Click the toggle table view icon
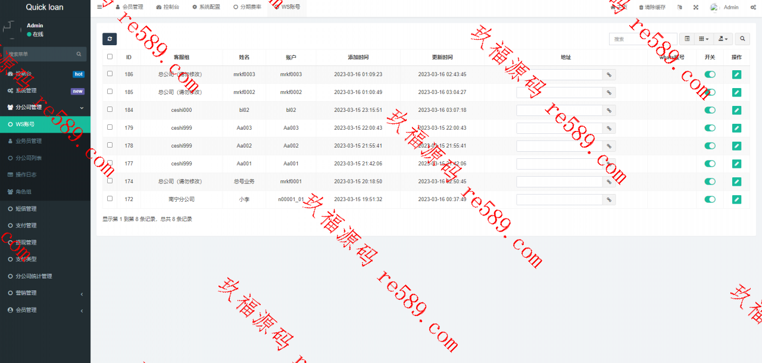The height and width of the screenshot is (363, 762). tap(687, 39)
